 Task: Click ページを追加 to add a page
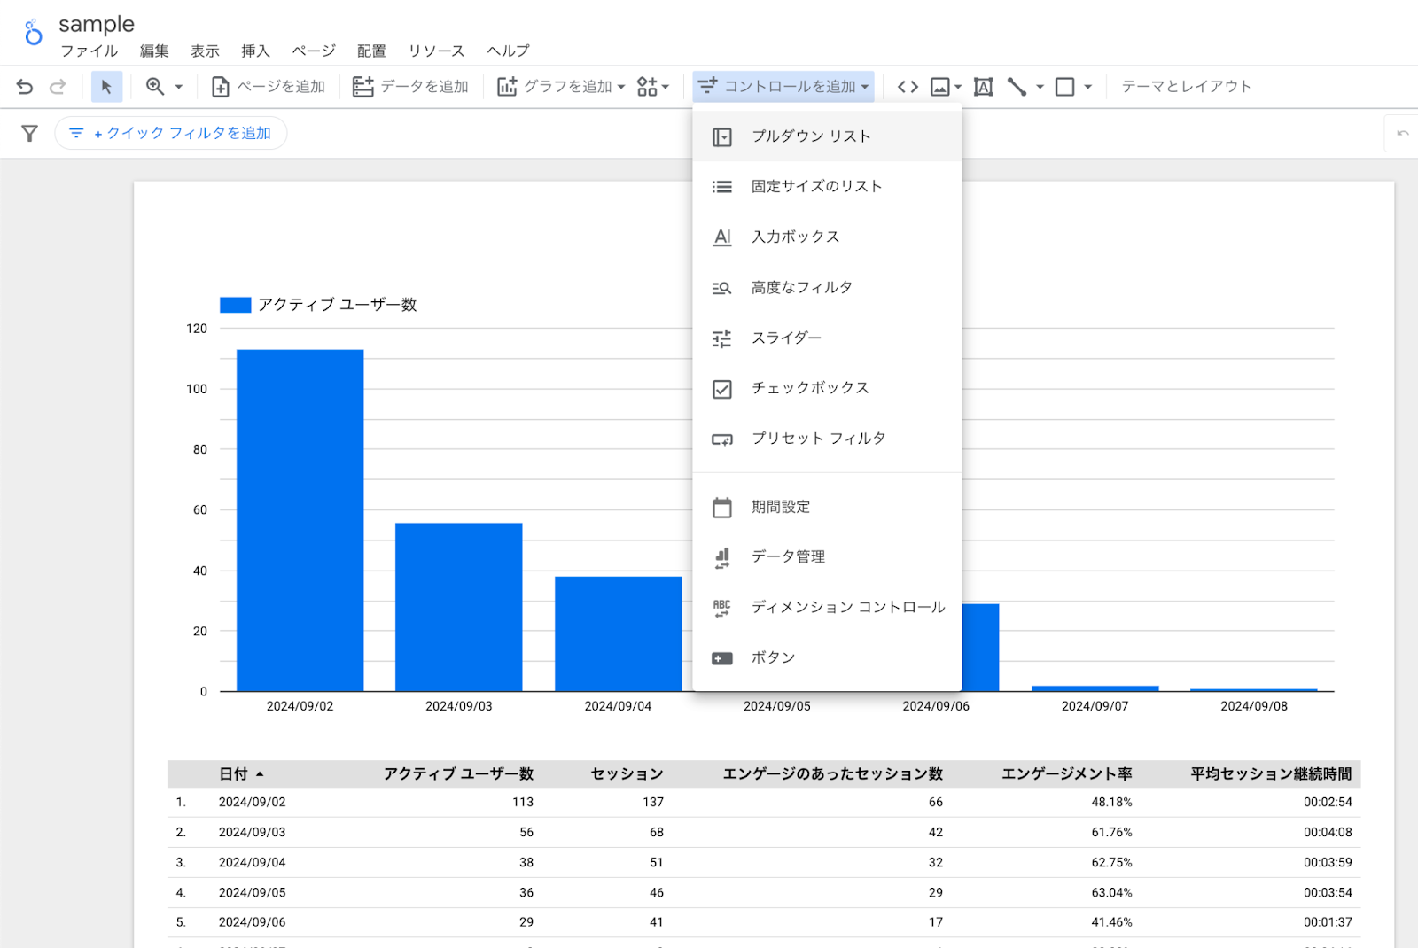(x=269, y=87)
